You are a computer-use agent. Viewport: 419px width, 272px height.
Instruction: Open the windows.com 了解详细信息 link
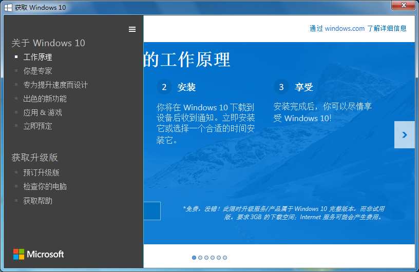pos(358,28)
